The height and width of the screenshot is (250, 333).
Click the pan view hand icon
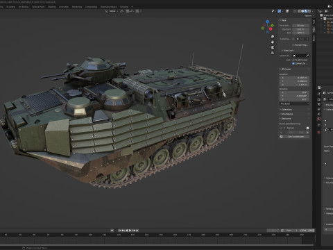pyautogui.click(x=273, y=42)
